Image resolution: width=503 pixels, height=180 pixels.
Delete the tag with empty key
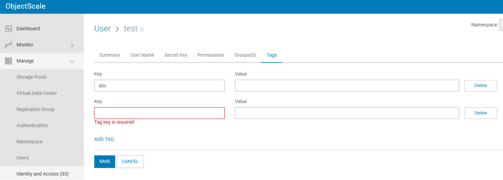click(x=481, y=113)
